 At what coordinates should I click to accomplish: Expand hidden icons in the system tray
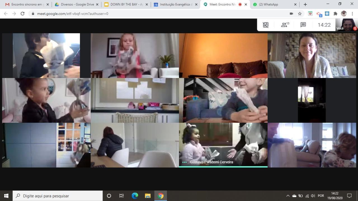pyautogui.click(x=288, y=196)
